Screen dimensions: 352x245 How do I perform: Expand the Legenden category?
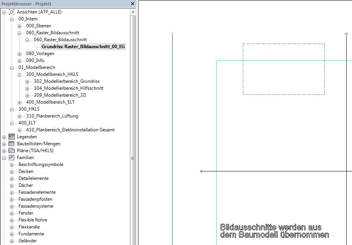tap(4, 137)
